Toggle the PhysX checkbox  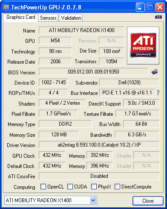tap(94, 186)
